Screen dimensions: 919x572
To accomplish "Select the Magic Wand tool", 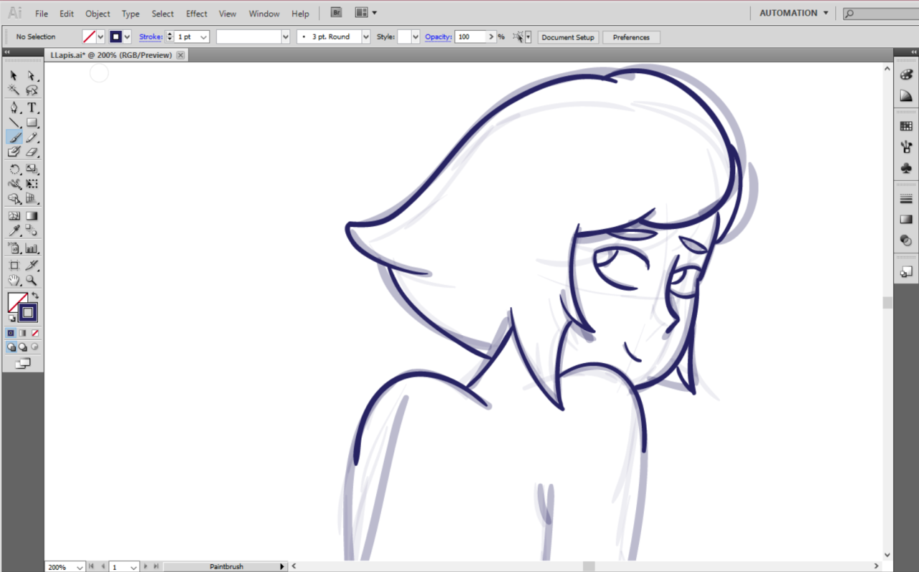I will tap(14, 90).
